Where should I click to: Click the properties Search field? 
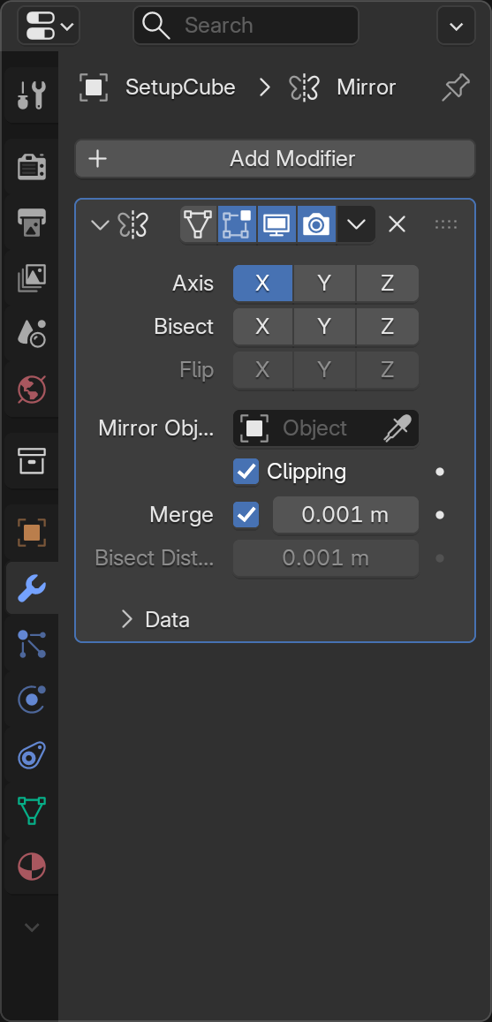pyautogui.click(x=246, y=26)
